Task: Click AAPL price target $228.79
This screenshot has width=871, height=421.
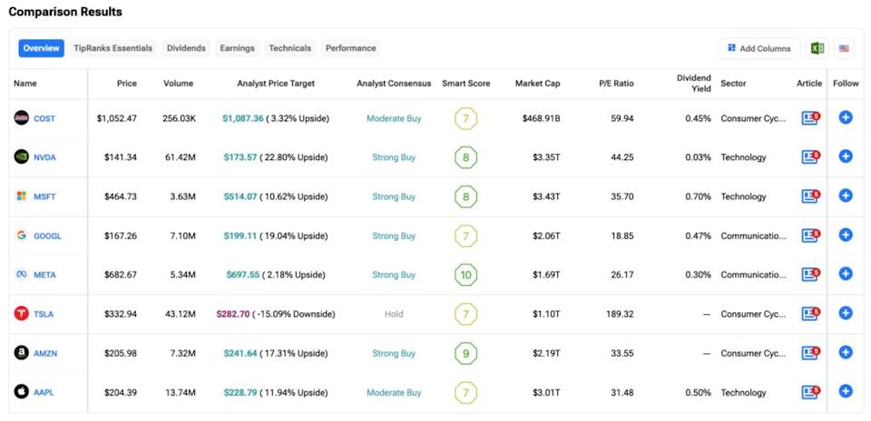Action: coord(240,393)
